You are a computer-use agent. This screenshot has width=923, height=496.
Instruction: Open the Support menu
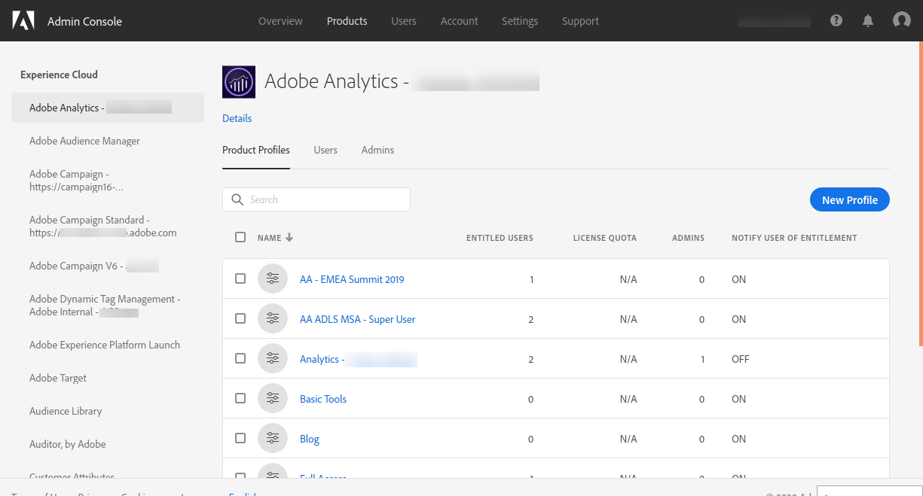point(581,21)
